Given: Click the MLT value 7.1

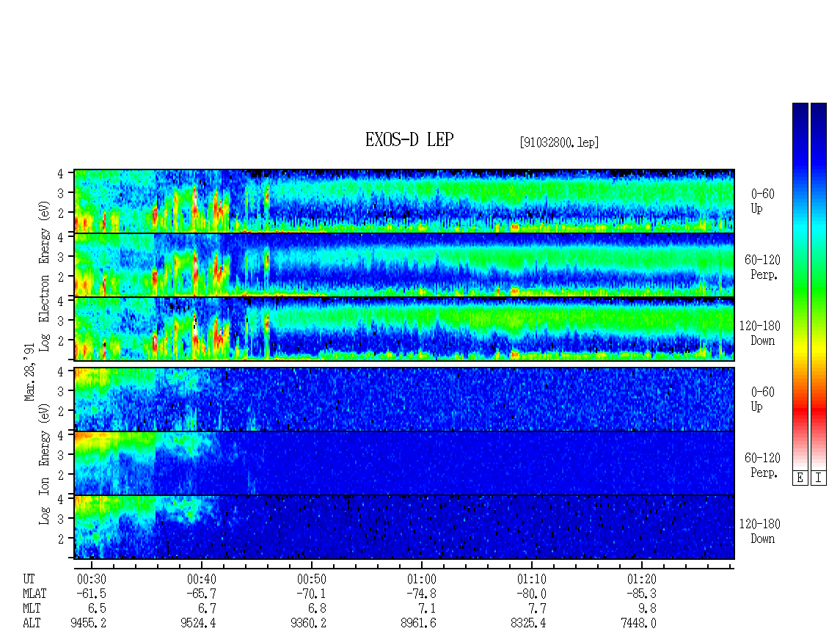Looking at the screenshot, I should (427, 609).
